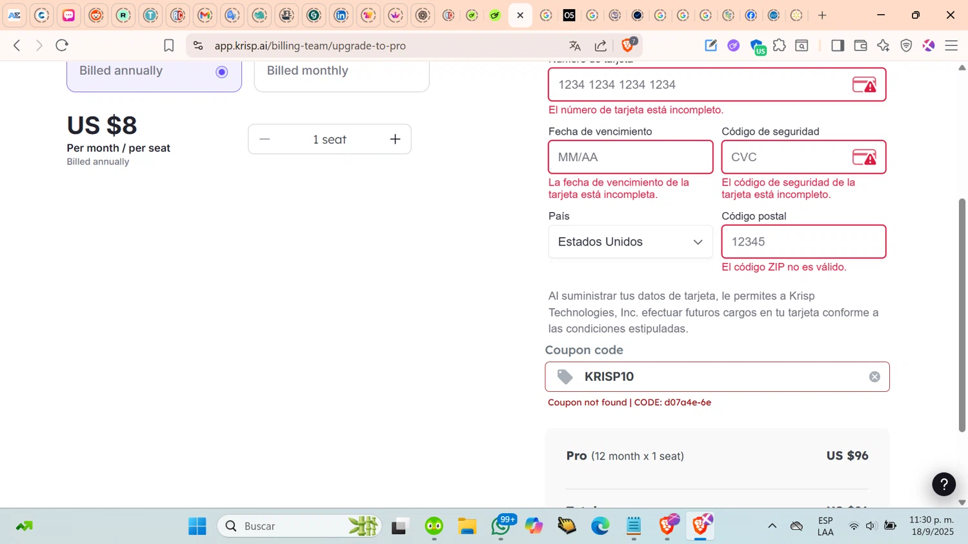The width and height of the screenshot is (968, 544).
Task: Open Brave Shields lion icon
Action: coord(628,44)
